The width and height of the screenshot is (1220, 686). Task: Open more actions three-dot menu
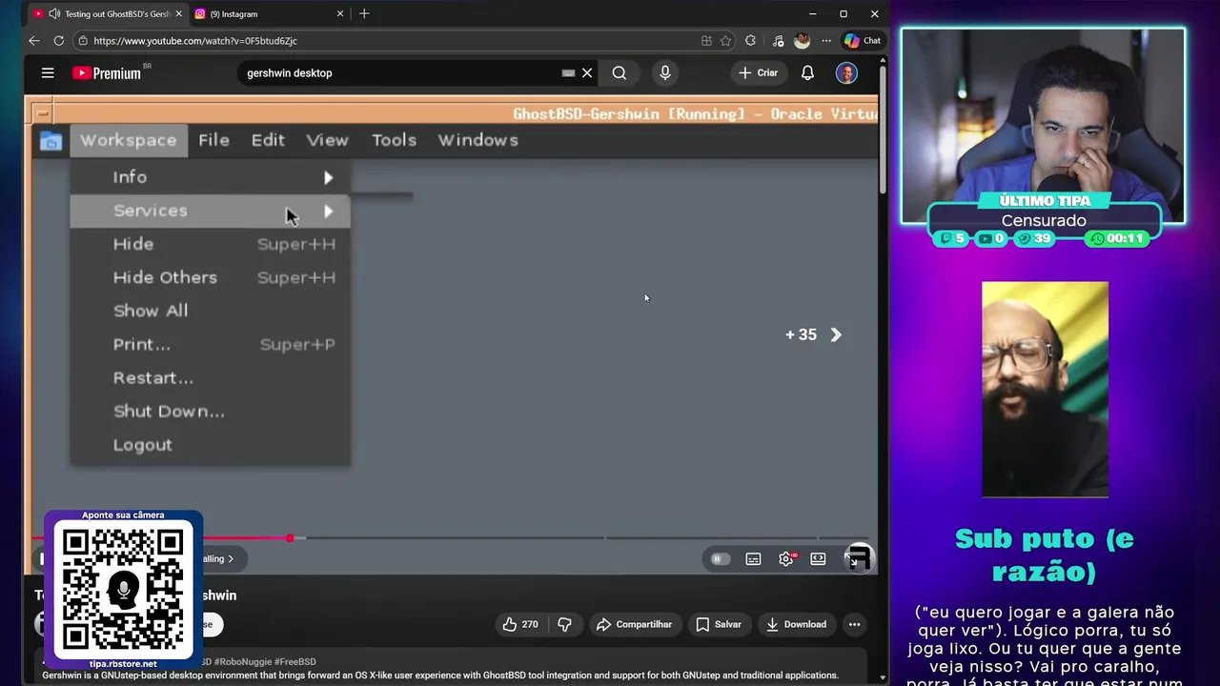(854, 624)
